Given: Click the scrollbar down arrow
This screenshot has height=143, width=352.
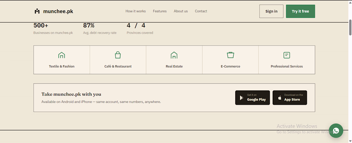Looking at the screenshot, I should pyautogui.click(x=350, y=141).
